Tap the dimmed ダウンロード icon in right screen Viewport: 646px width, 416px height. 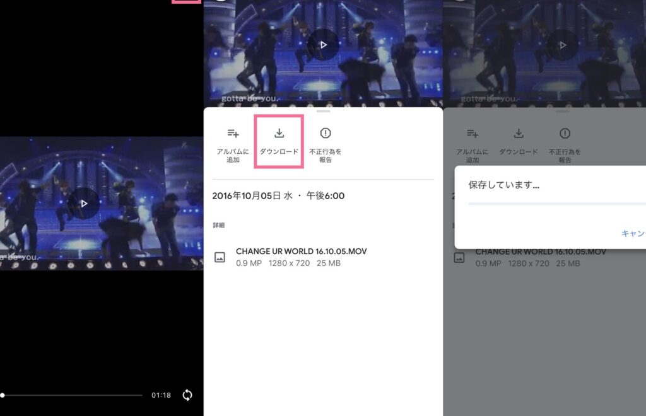pos(519,134)
